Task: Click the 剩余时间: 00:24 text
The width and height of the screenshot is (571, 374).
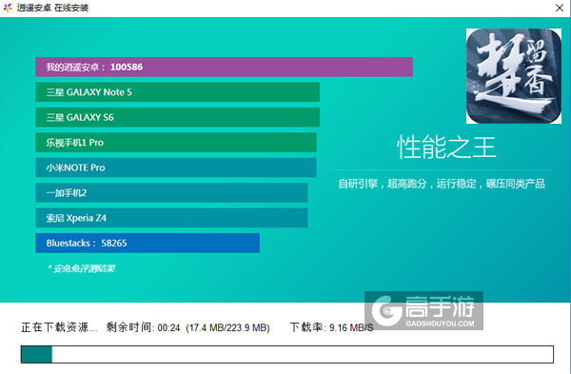Action: [x=143, y=327]
